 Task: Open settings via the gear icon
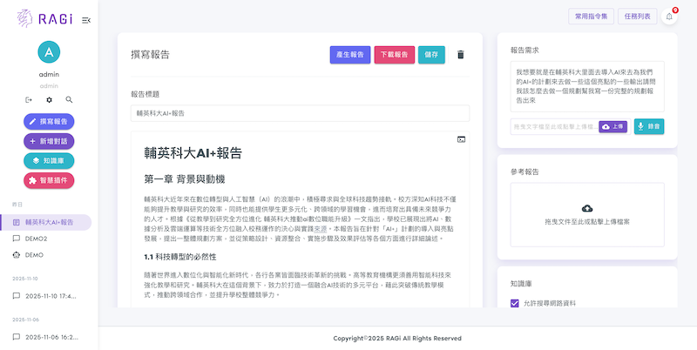(49, 100)
